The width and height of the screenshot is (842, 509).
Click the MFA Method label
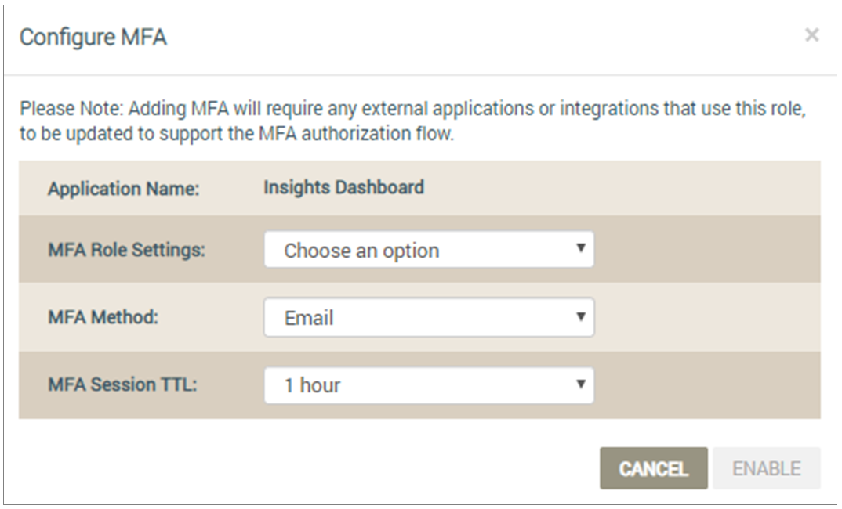[103, 317]
